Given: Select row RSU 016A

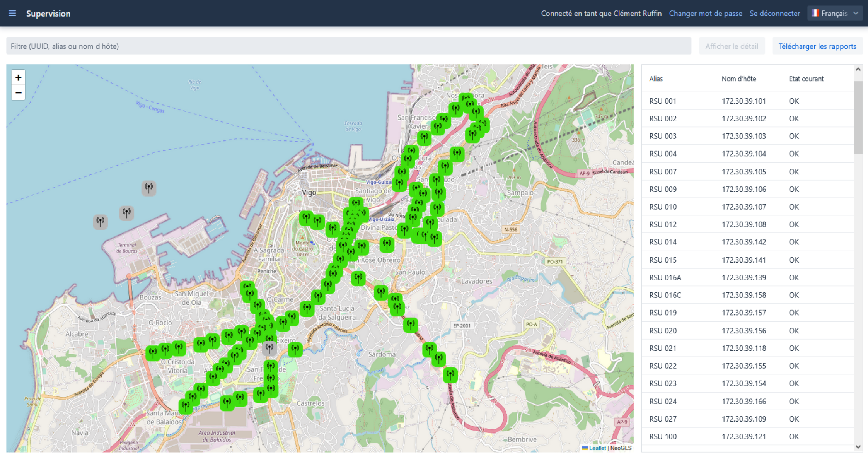Looking at the screenshot, I should point(747,277).
